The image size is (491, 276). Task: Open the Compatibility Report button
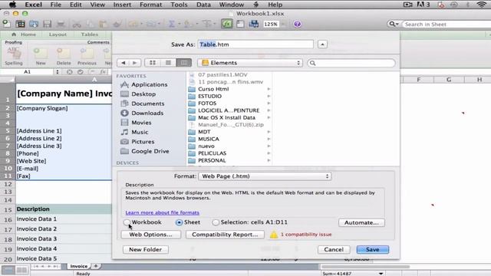point(225,235)
